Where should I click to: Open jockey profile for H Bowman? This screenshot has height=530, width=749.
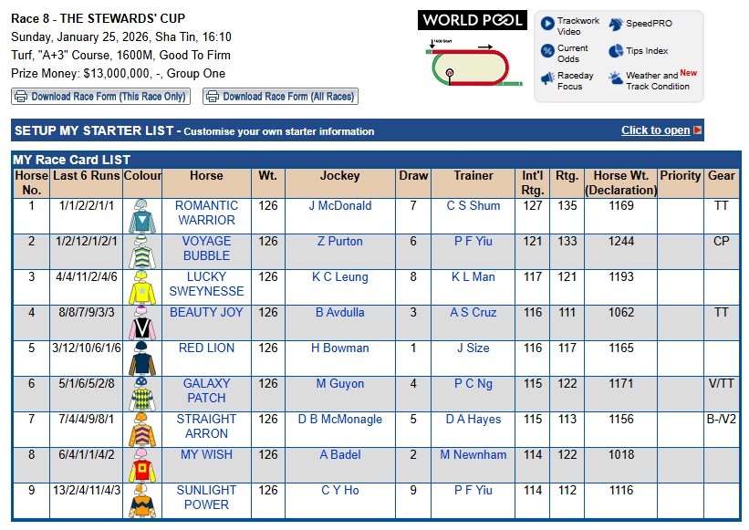pyautogui.click(x=340, y=348)
